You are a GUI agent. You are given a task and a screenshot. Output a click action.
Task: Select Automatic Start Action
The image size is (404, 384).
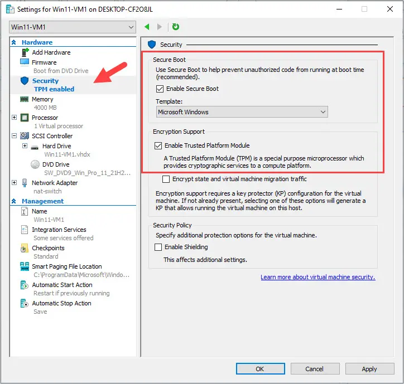tap(62, 285)
